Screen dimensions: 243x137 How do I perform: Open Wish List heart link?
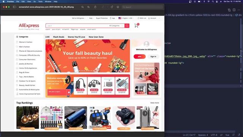(x=142, y=18)
